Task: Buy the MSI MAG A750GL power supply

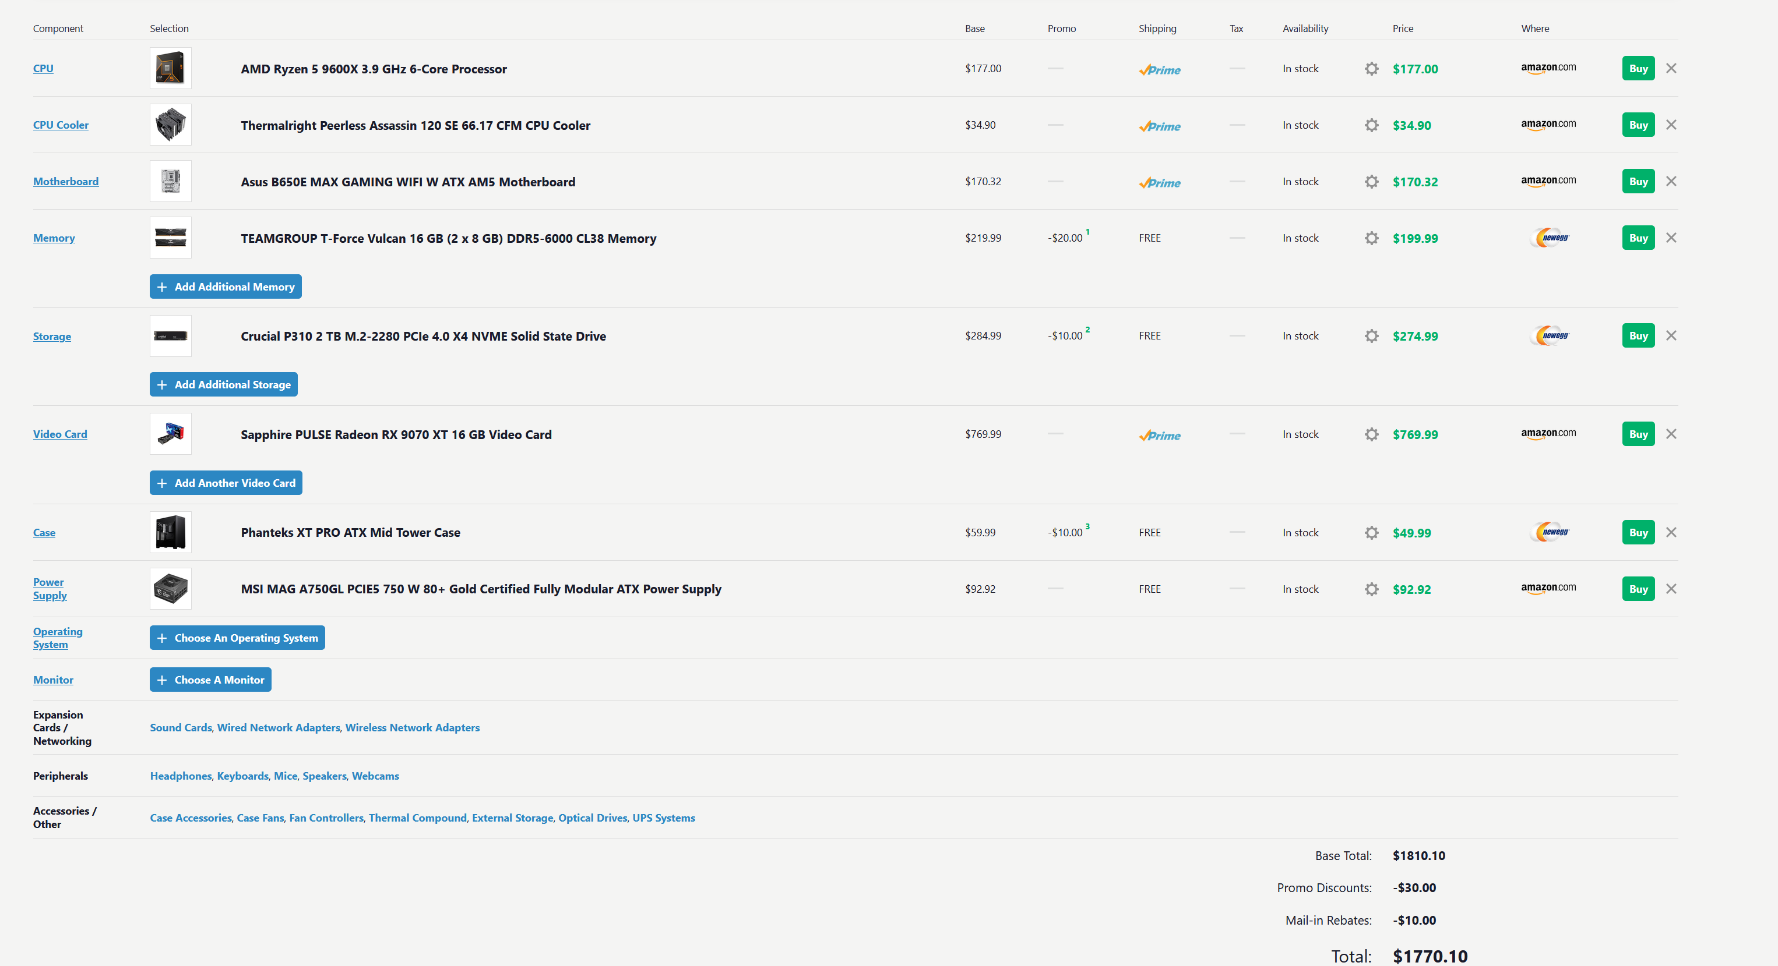Action: (x=1638, y=589)
